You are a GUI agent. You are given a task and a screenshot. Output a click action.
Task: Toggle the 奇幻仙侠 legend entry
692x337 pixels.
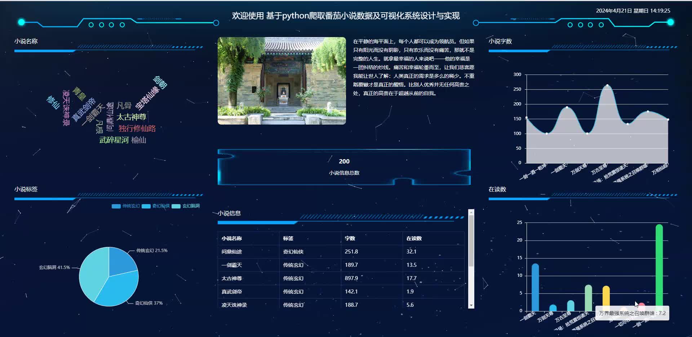156,206
